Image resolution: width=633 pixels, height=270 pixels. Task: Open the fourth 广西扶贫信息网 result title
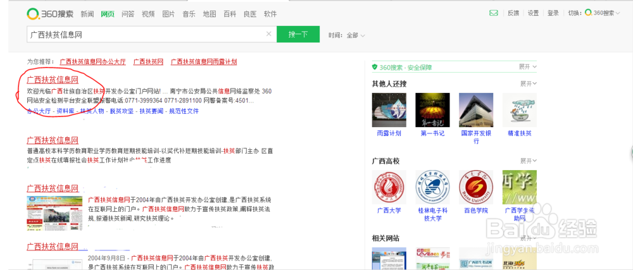click(53, 246)
